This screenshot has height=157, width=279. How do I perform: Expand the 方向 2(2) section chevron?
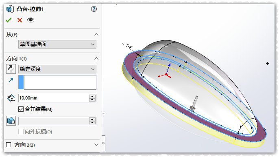[96, 145]
